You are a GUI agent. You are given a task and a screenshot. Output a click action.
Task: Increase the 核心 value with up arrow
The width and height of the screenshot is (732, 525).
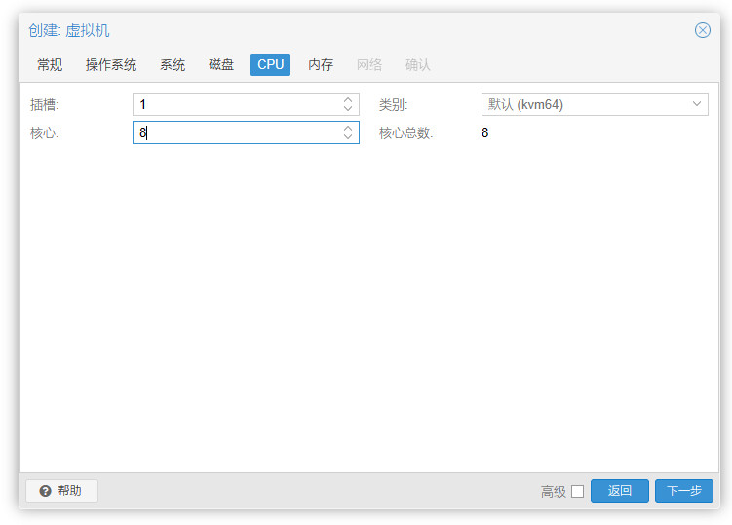pyautogui.click(x=348, y=128)
